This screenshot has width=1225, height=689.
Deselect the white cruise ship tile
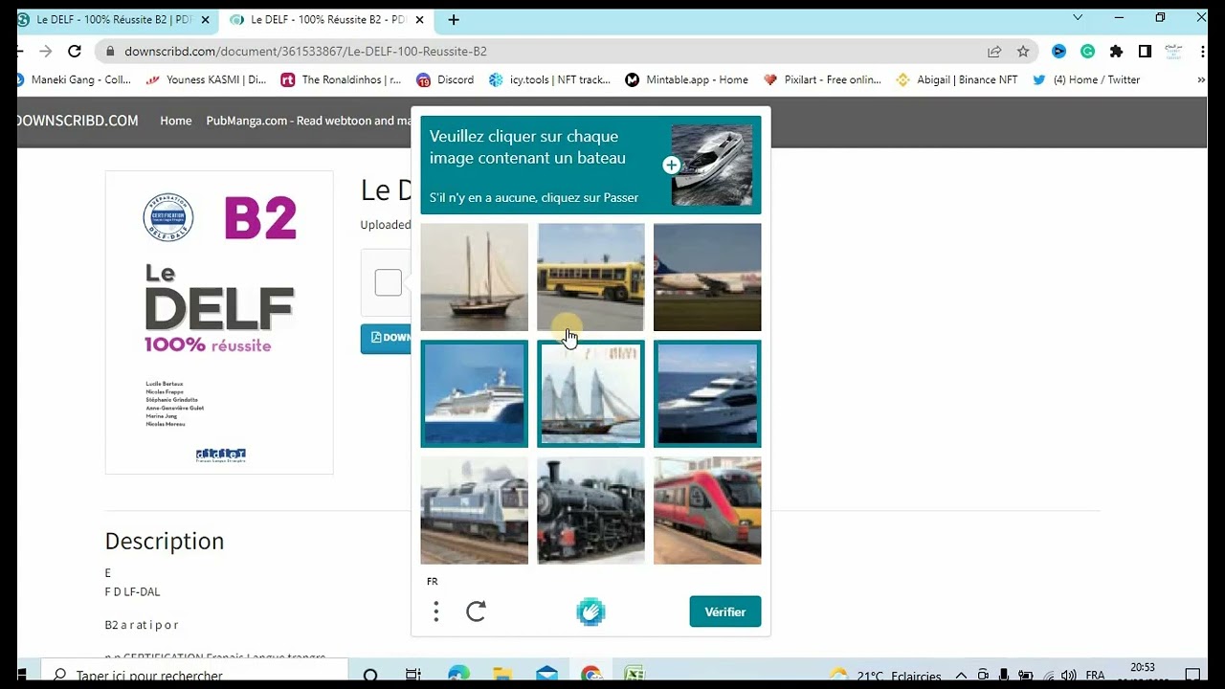tap(475, 393)
